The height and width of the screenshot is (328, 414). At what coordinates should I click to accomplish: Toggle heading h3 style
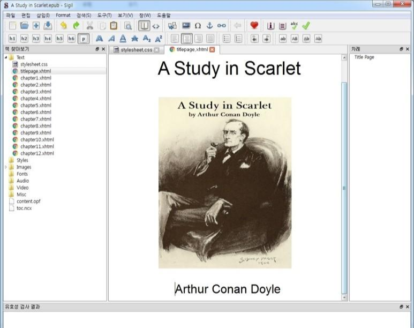[36, 39]
